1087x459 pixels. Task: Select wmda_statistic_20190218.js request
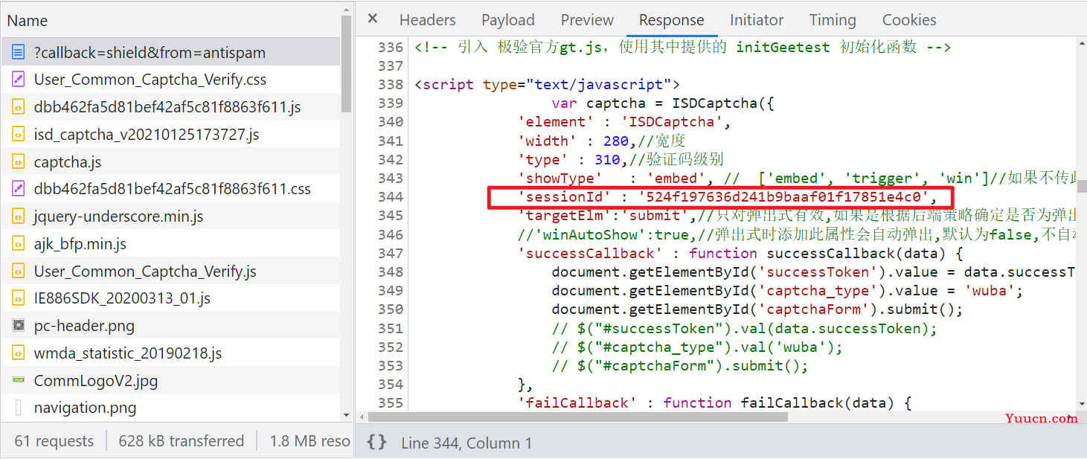coord(170,353)
